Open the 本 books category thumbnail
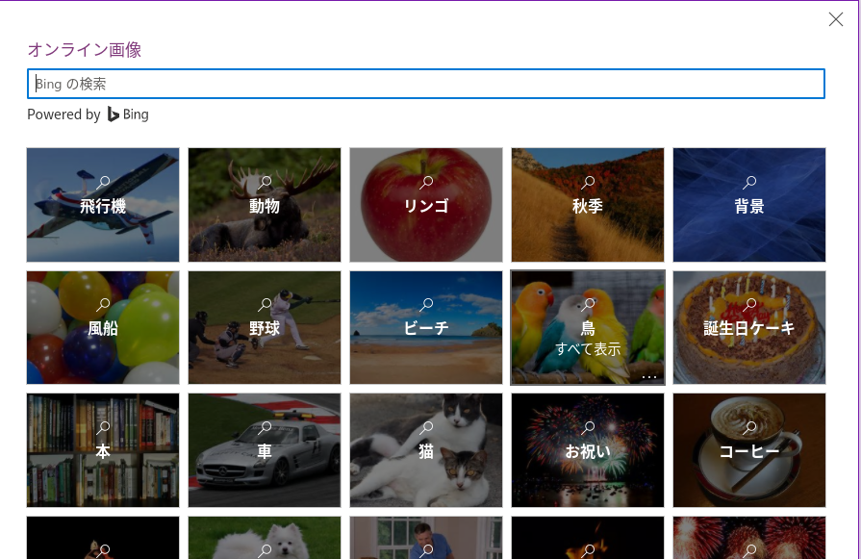The image size is (861, 559). click(x=103, y=450)
